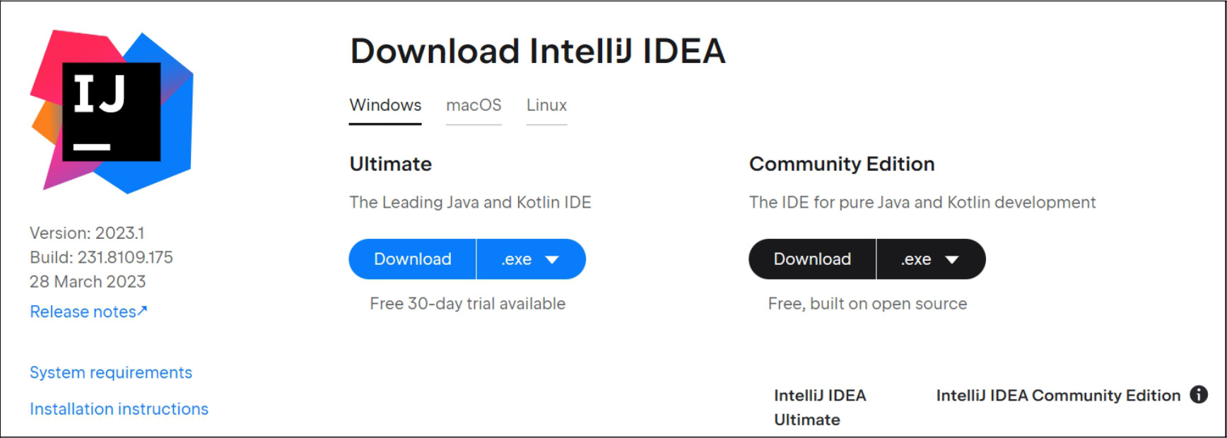Screen dimensions: 1227x438
Task: Click the Free 30-day trial available text
Action: (467, 304)
